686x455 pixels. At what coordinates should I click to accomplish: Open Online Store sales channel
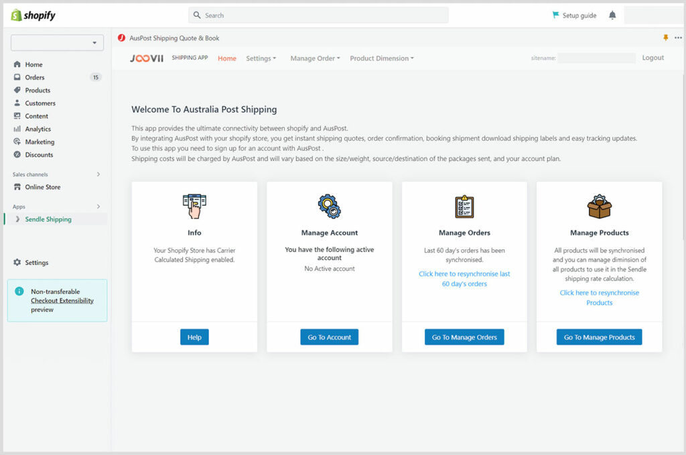click(x=43, y=187)
